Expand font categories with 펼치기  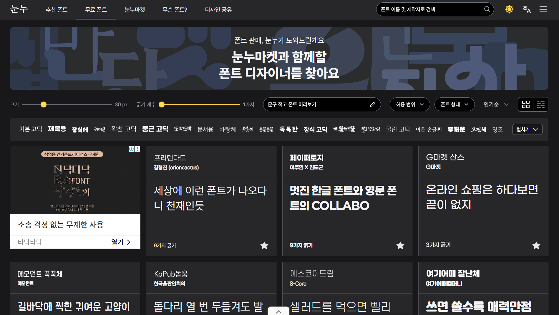pyautogui.click(x=527, y=130)
